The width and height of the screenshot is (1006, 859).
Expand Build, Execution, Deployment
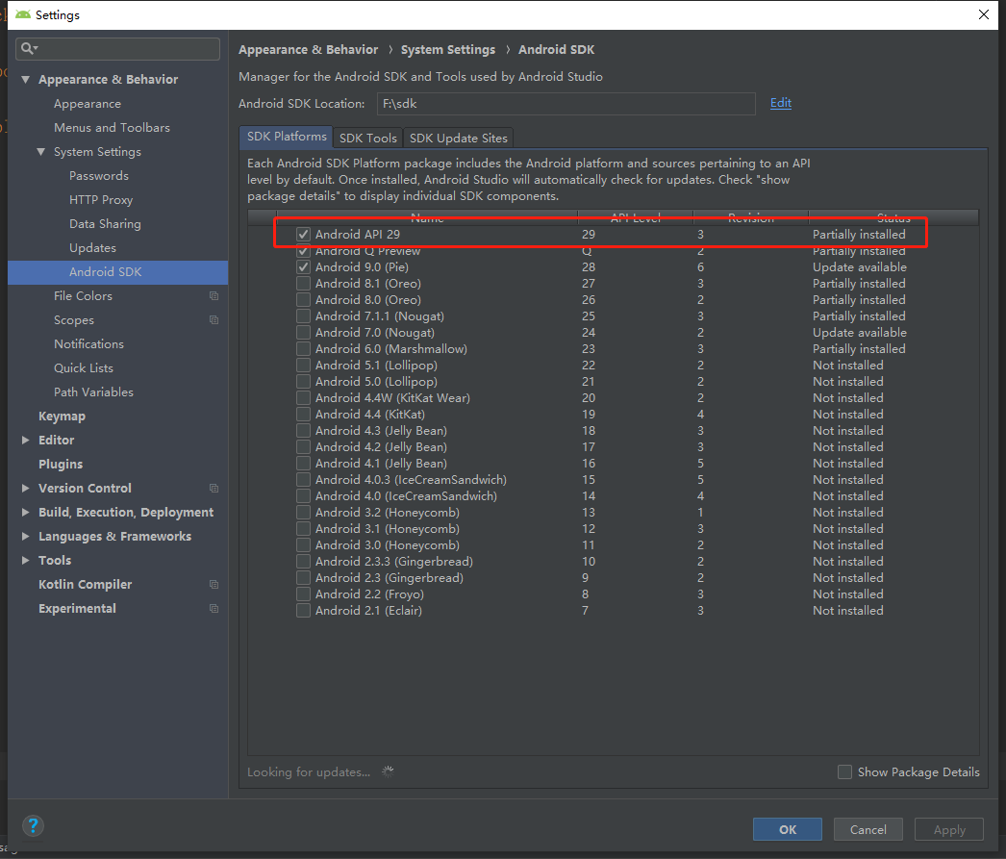tap(26, 512)
